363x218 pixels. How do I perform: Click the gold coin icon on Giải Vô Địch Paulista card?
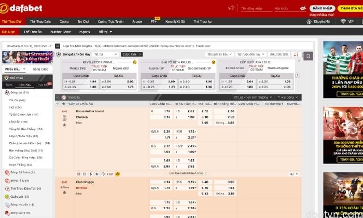pyautogui.click(x=213, y=62)
